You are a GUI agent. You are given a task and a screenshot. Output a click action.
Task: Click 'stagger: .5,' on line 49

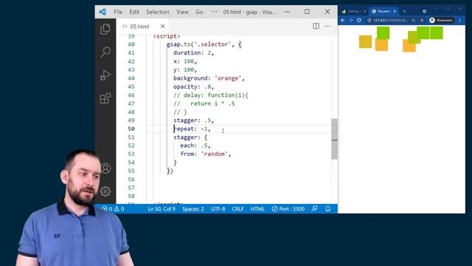tap(193, 120)
